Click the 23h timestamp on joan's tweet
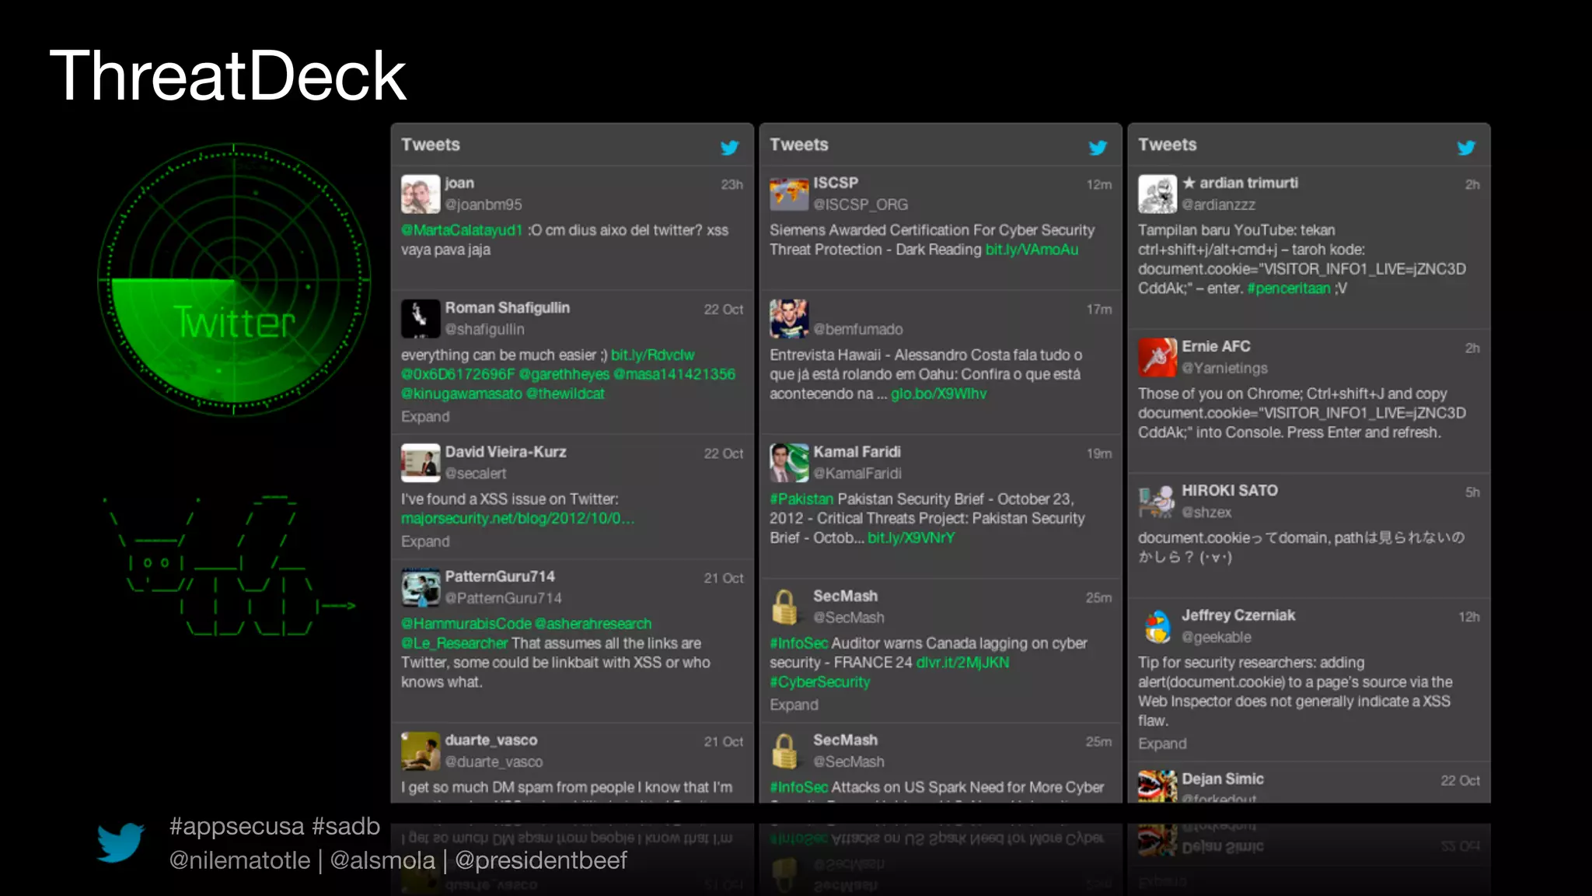This screenshot has width=1592, height=896. [731, 184]
